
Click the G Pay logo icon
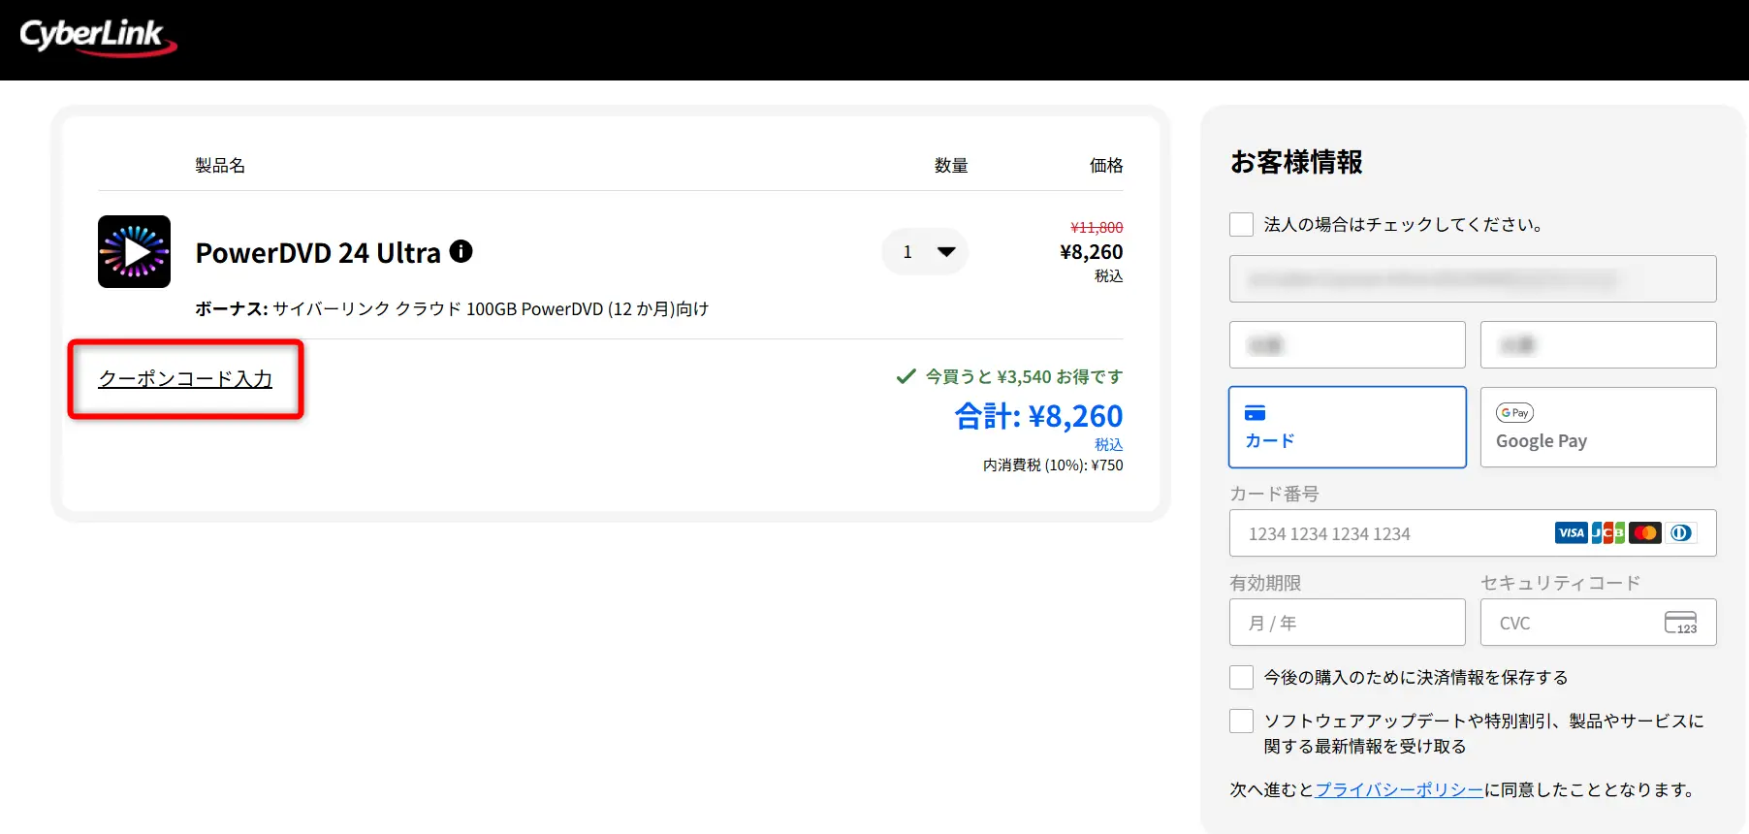[x=1514, y=413]
